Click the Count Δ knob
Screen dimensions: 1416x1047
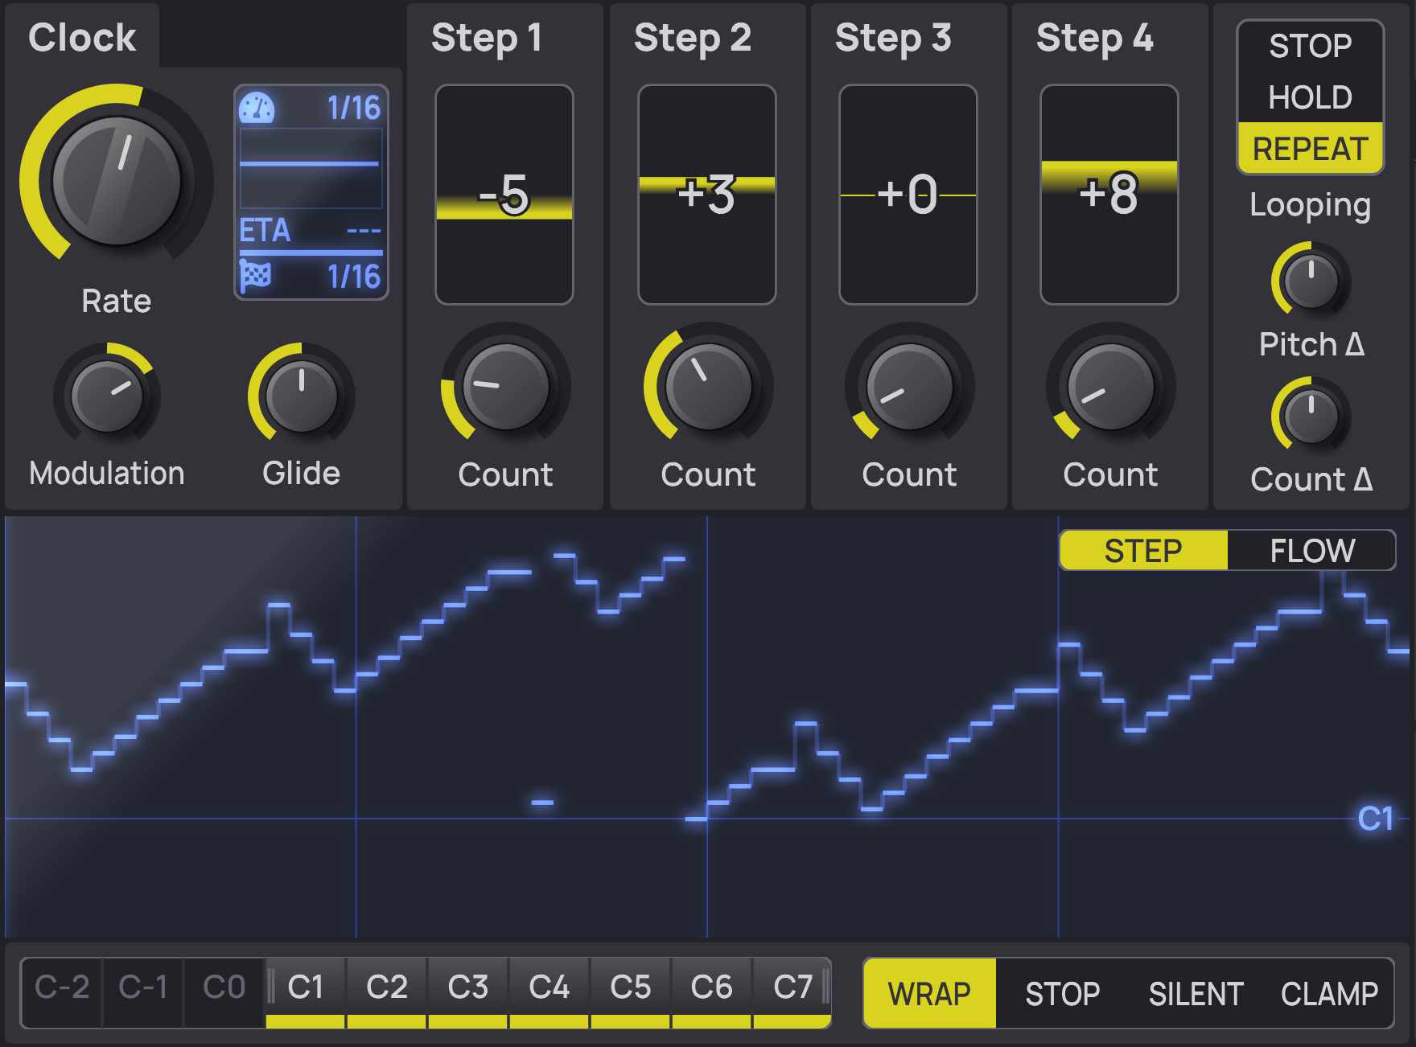pos(1311,416)
